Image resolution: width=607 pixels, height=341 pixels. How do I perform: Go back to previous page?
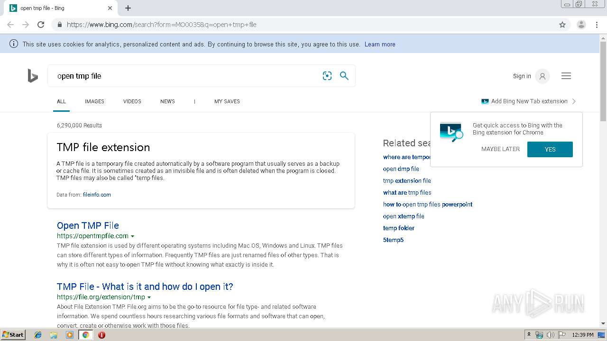(10, 25)
